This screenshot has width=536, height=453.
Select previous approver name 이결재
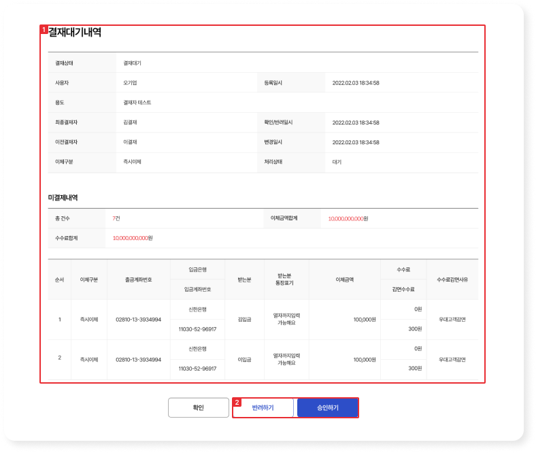(x=130, y=142)
